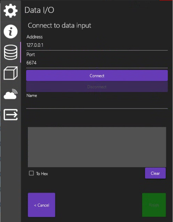Click inside the gray data output area
Viewport: 173px width, 222px height.
(x=97, y=147)
